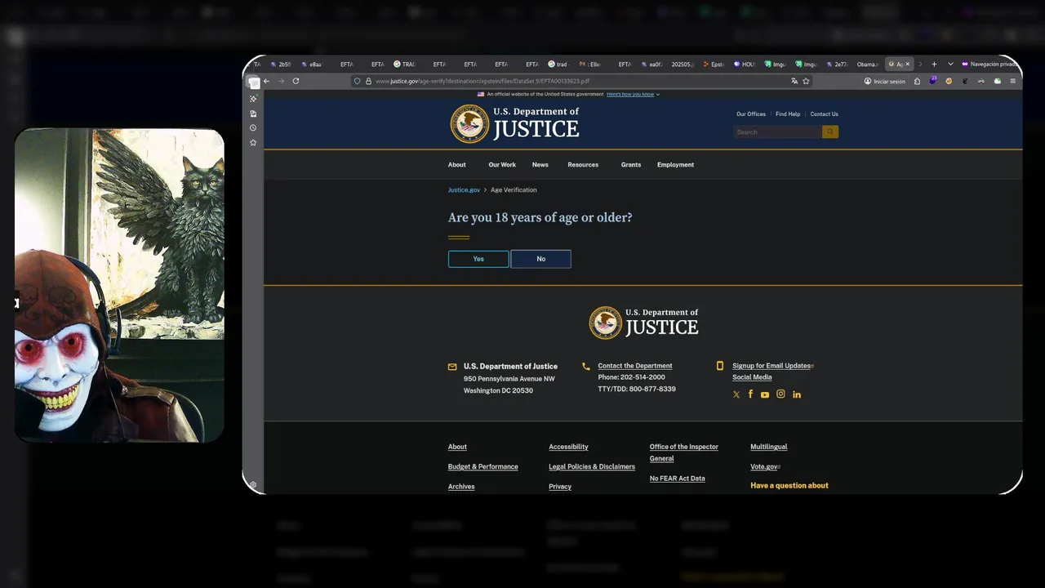
Task: Switch to the Epst tab
Action: coord(714,64)
